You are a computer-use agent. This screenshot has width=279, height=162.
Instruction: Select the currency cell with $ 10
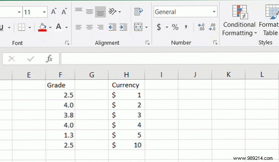pos(126,145)
